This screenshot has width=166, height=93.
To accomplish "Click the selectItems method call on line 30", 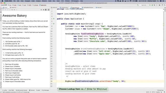I will coord(105,81).
